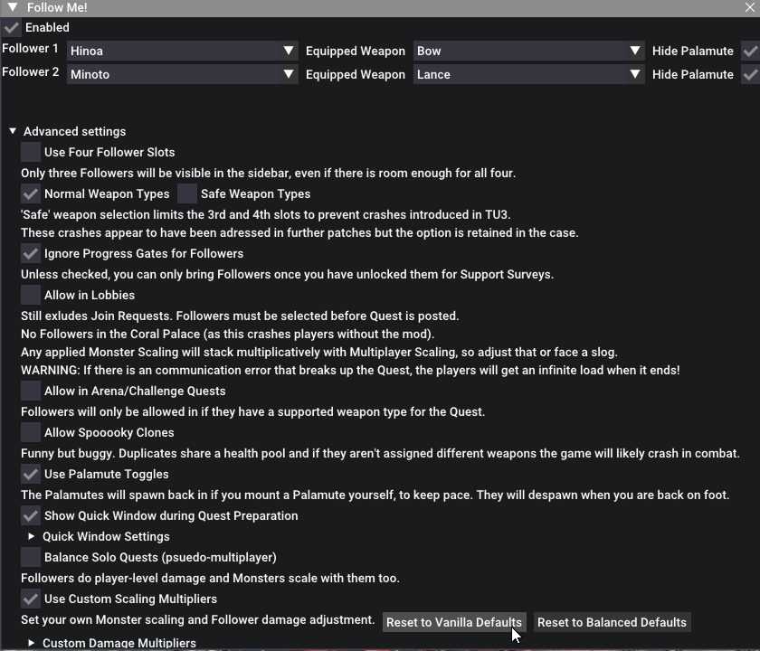Collapse the Follow Me! window triangle
Viewport: 760px width, 651px height.
click(x=13, y=7)
